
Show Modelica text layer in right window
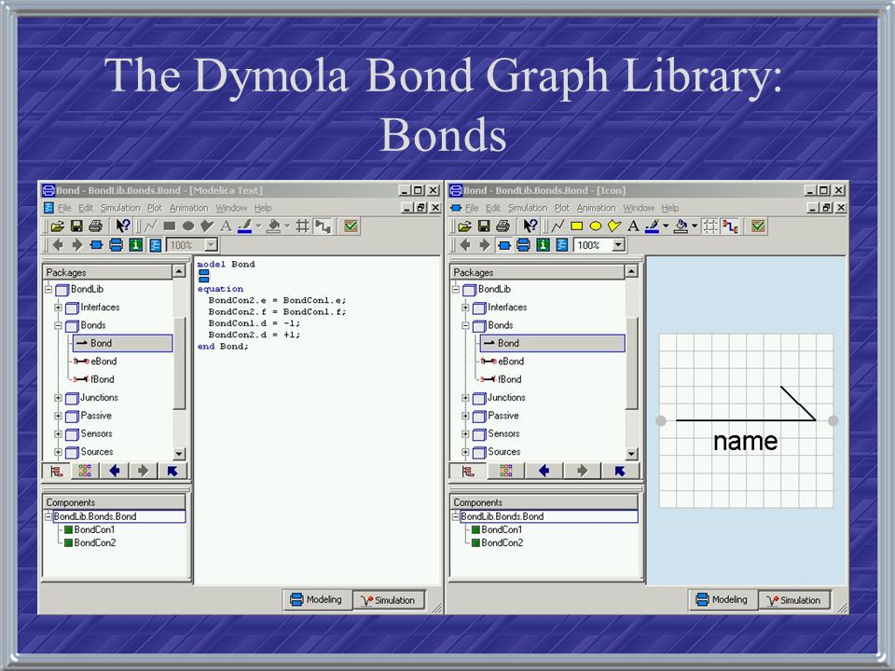[562, 245]
